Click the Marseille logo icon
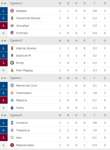This screenshot has width=110, height=150. (x=12, y=100)
